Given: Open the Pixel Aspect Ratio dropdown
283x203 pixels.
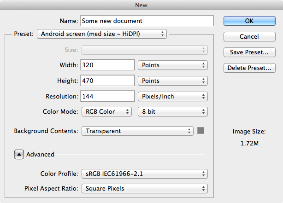Looking at the screenshot, I should tap(144, 188).
